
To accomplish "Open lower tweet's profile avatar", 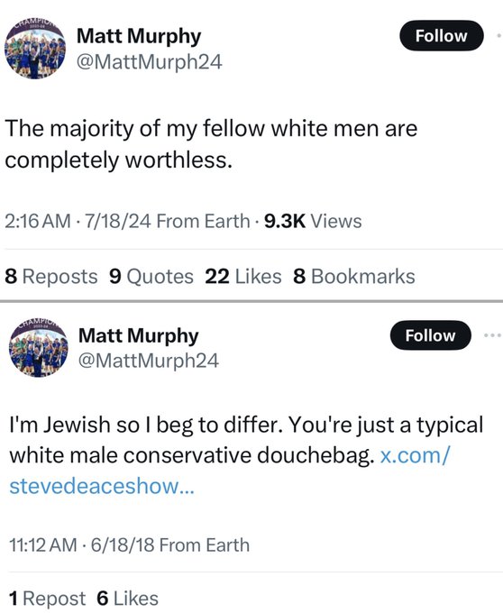I will (x=38, y=348).
